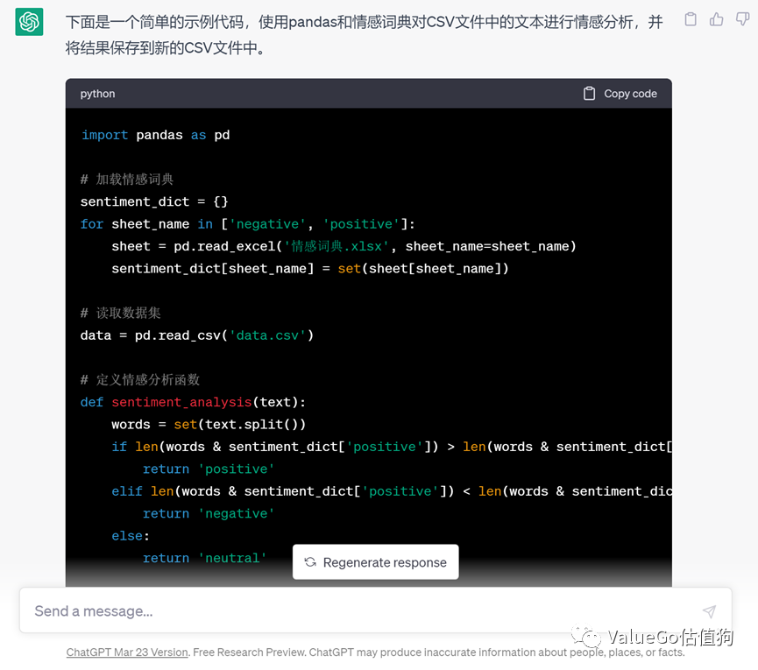Click the ChatGPT logo avatar
Screen dimensions: 758x670
click(x=30, y=22)
